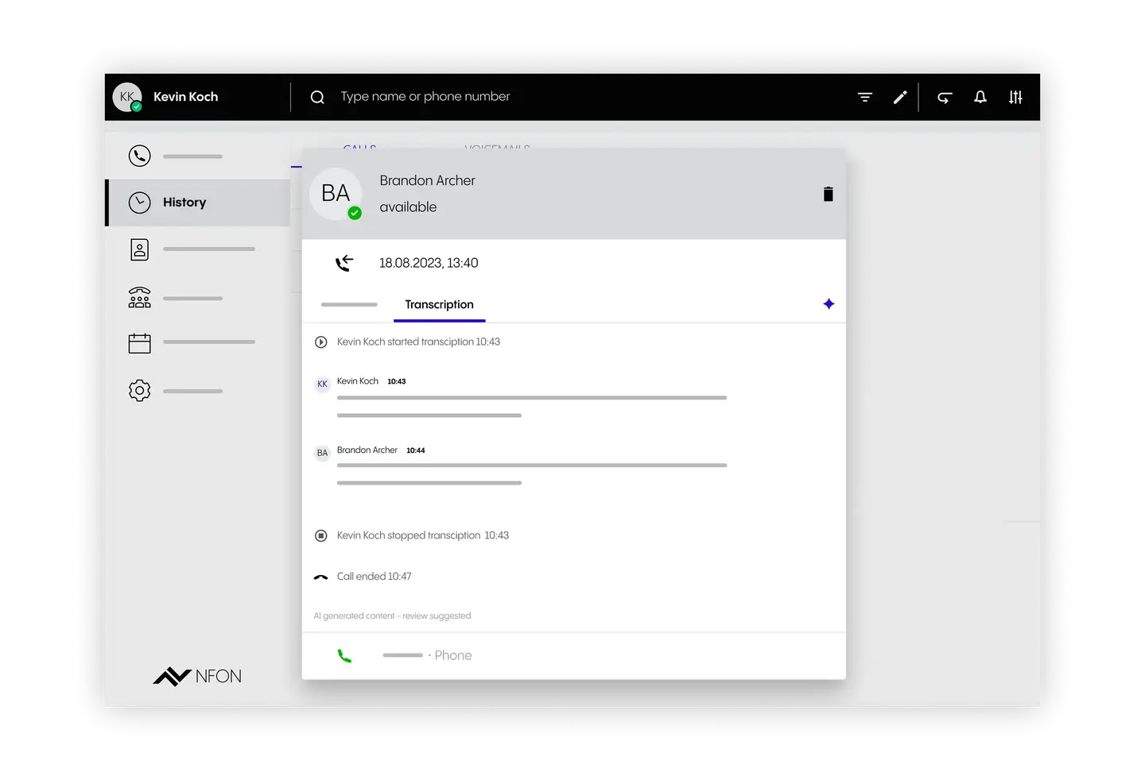Open the conference phone sidebar icon
Screen dimensions: 1145x780
(140, 298)
